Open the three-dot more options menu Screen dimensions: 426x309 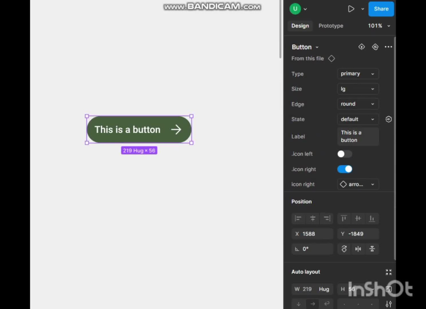pos(388,47)
